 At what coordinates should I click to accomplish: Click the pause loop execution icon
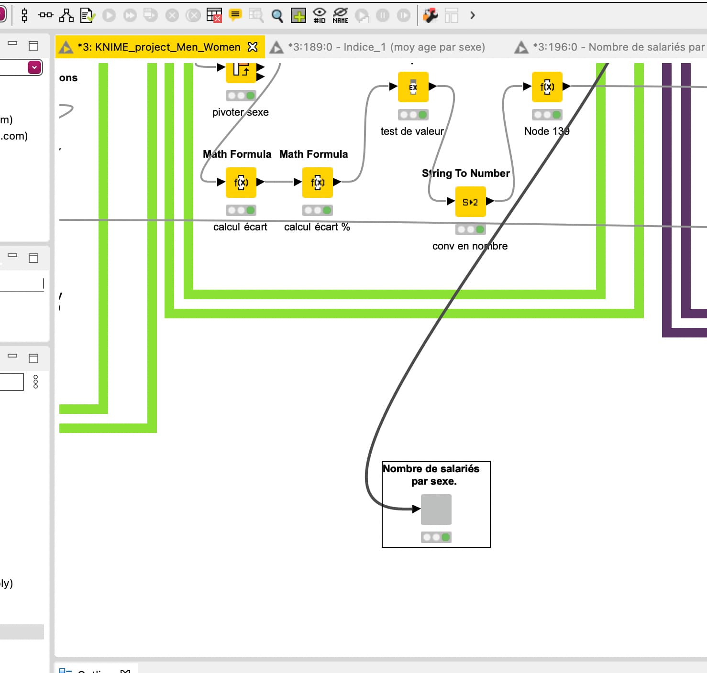[383, 15]
